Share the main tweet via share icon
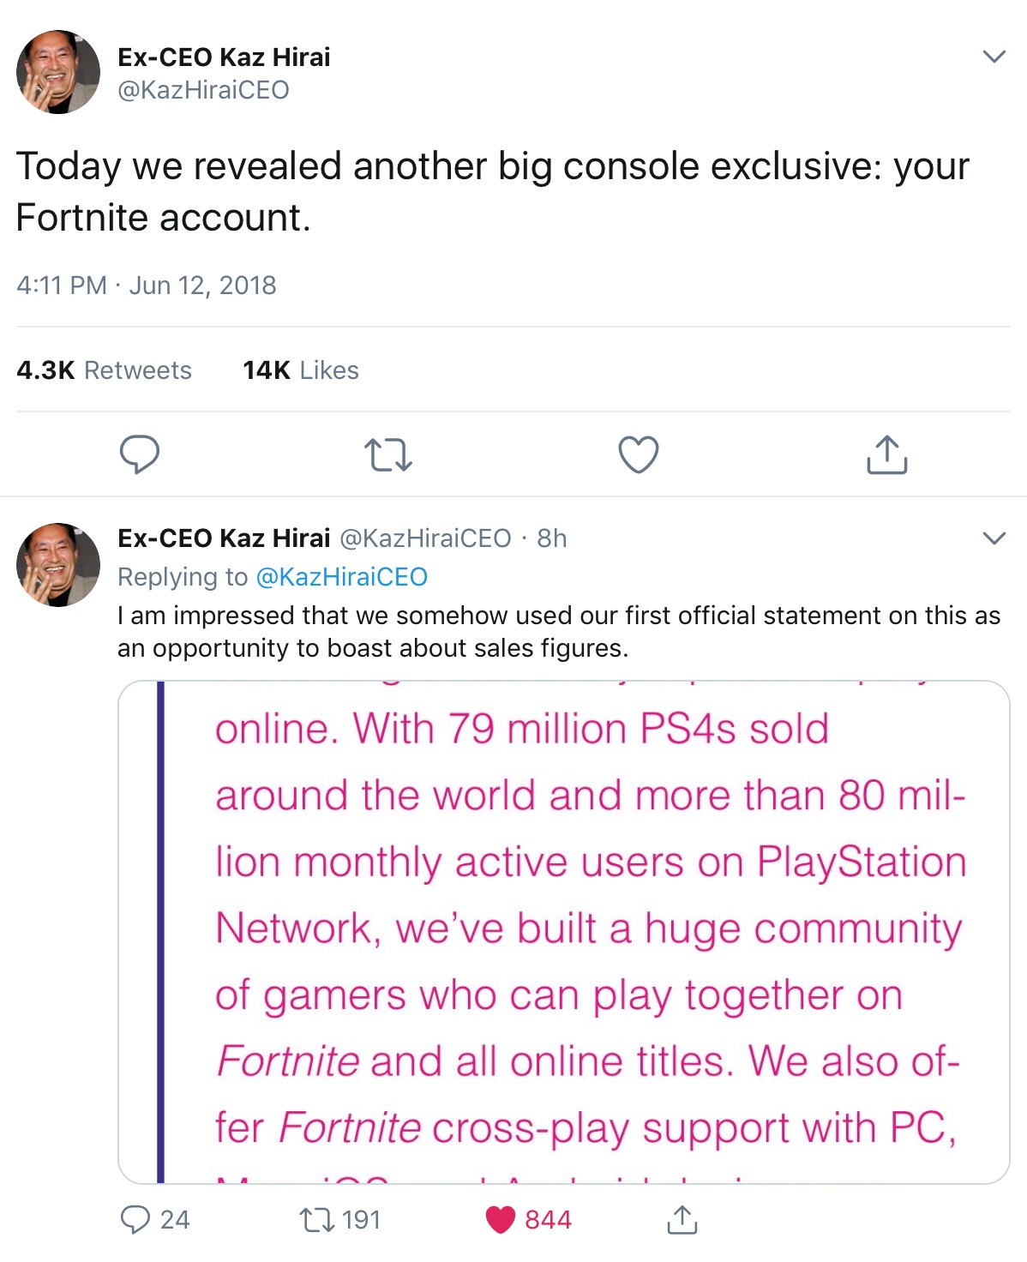 pyautogui.click(x=886, y=454)
